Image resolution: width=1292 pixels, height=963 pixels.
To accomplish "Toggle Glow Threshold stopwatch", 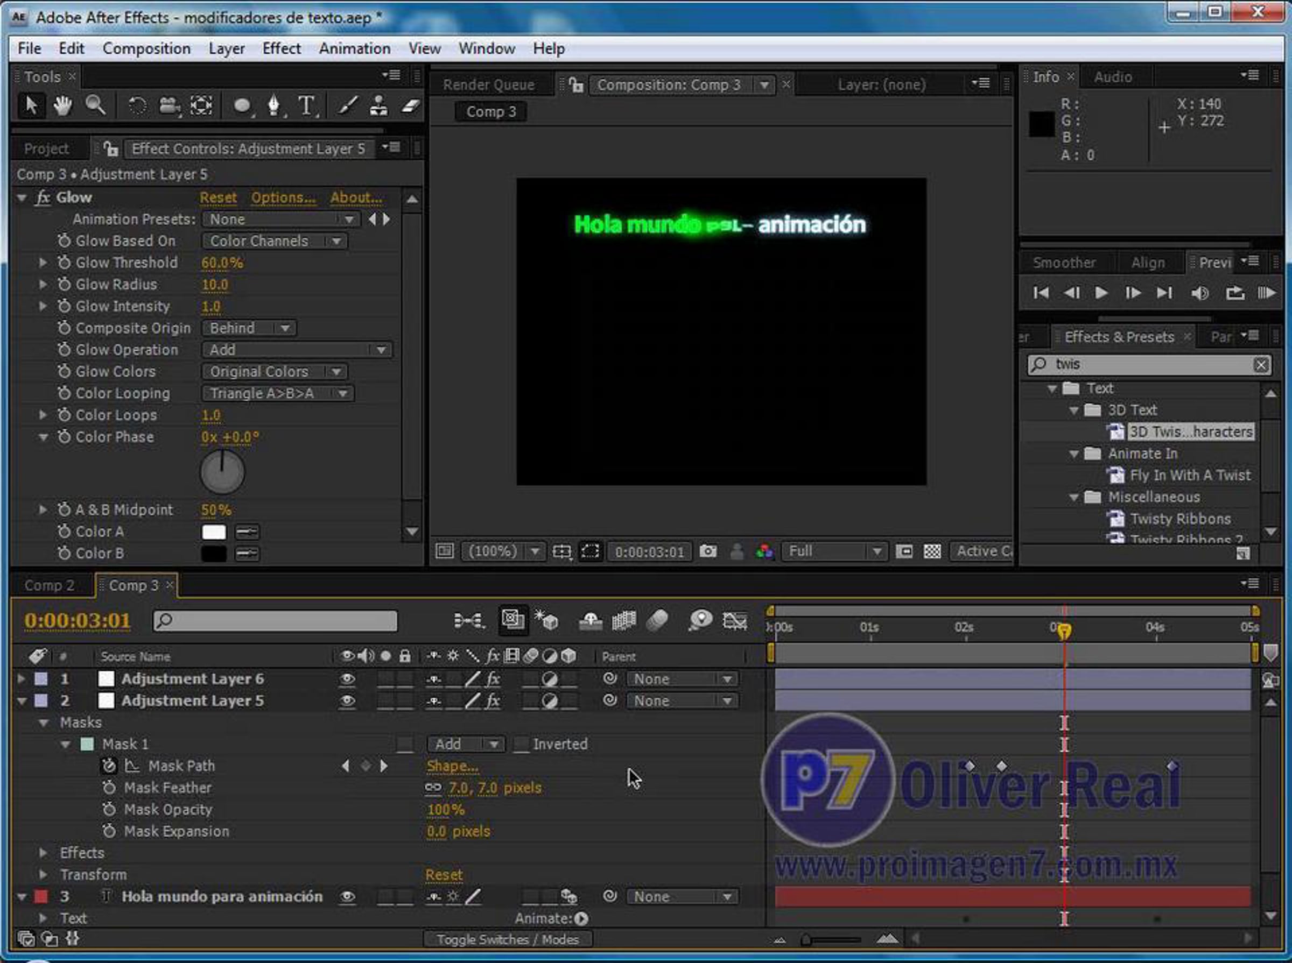I will point(64,263).
